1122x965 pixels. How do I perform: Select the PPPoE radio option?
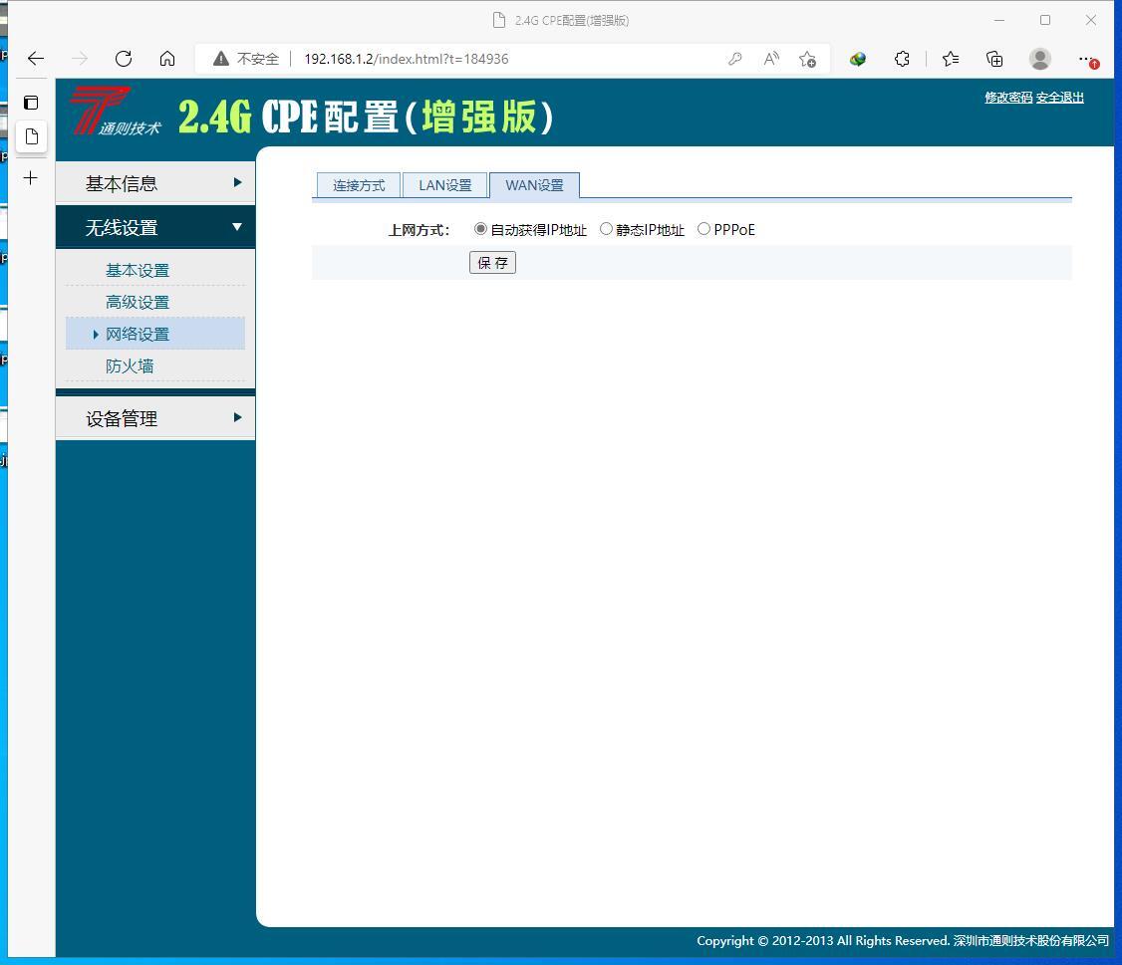(x=704, y=229)
